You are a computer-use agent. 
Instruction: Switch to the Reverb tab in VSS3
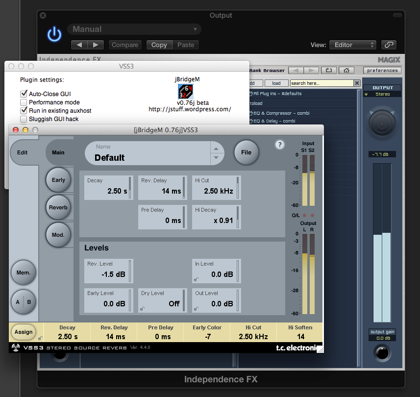tap(58, 207)
